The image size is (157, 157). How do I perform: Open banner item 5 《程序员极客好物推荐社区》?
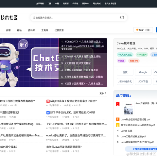click(82, 77)
